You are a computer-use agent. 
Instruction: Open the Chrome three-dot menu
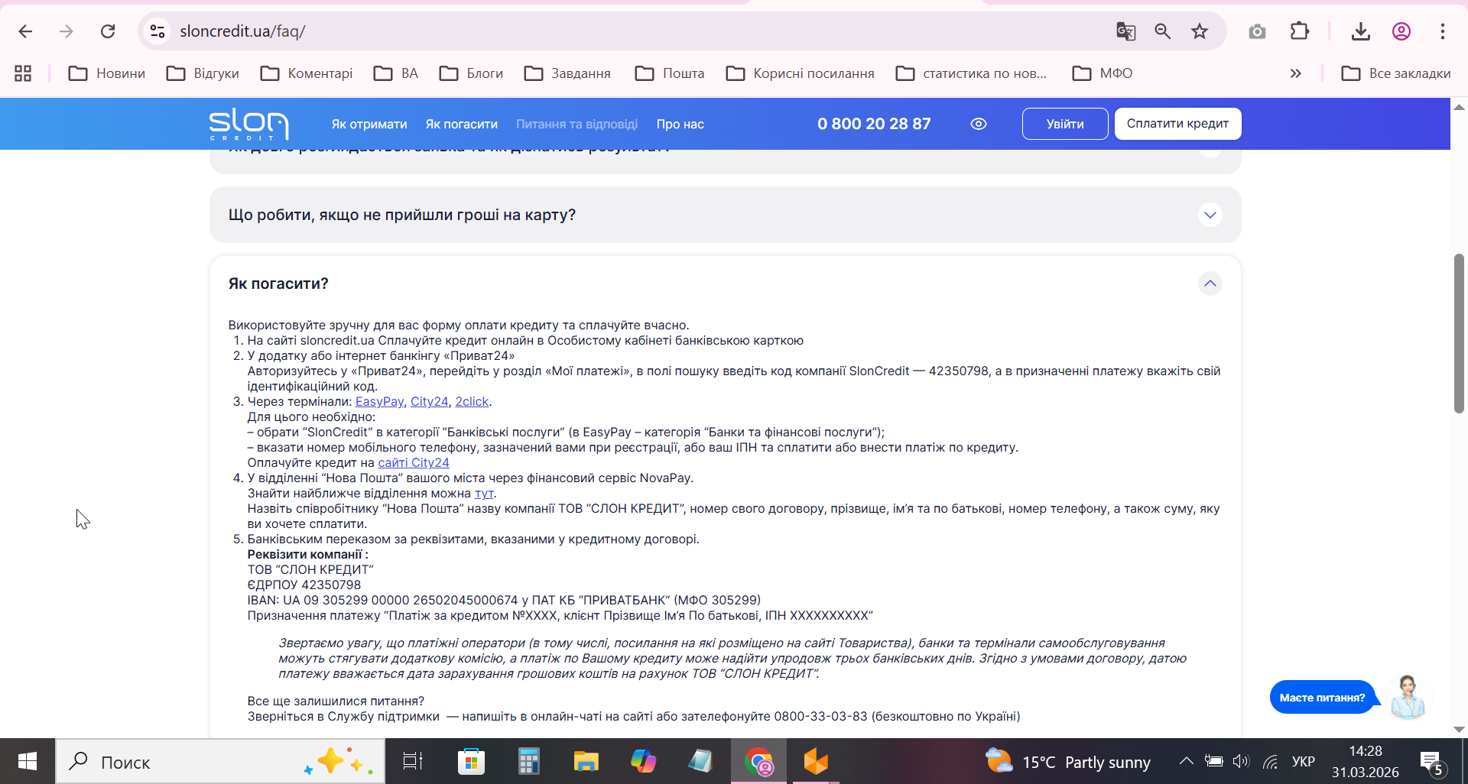coord(1442,31)
